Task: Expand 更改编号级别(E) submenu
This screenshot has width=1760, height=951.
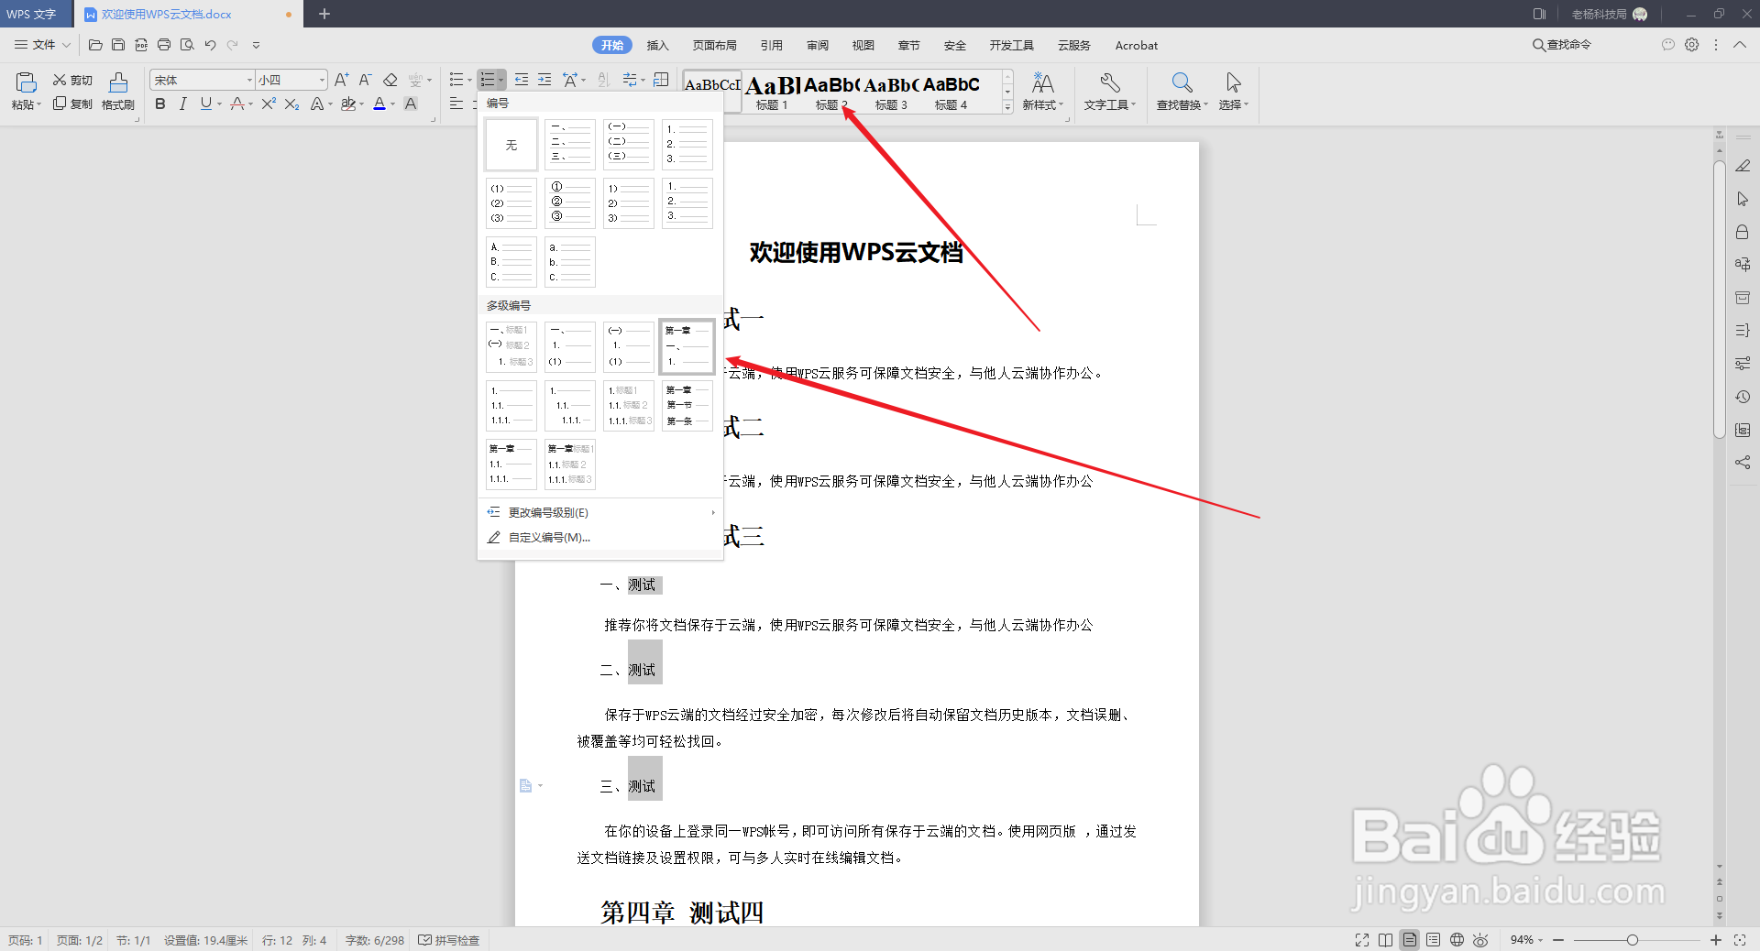Action: 600,512
